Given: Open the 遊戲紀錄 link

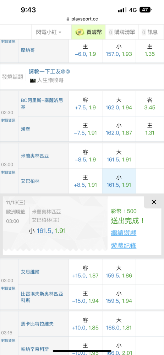Looking at the screenshot, I should tap(124, 246).
